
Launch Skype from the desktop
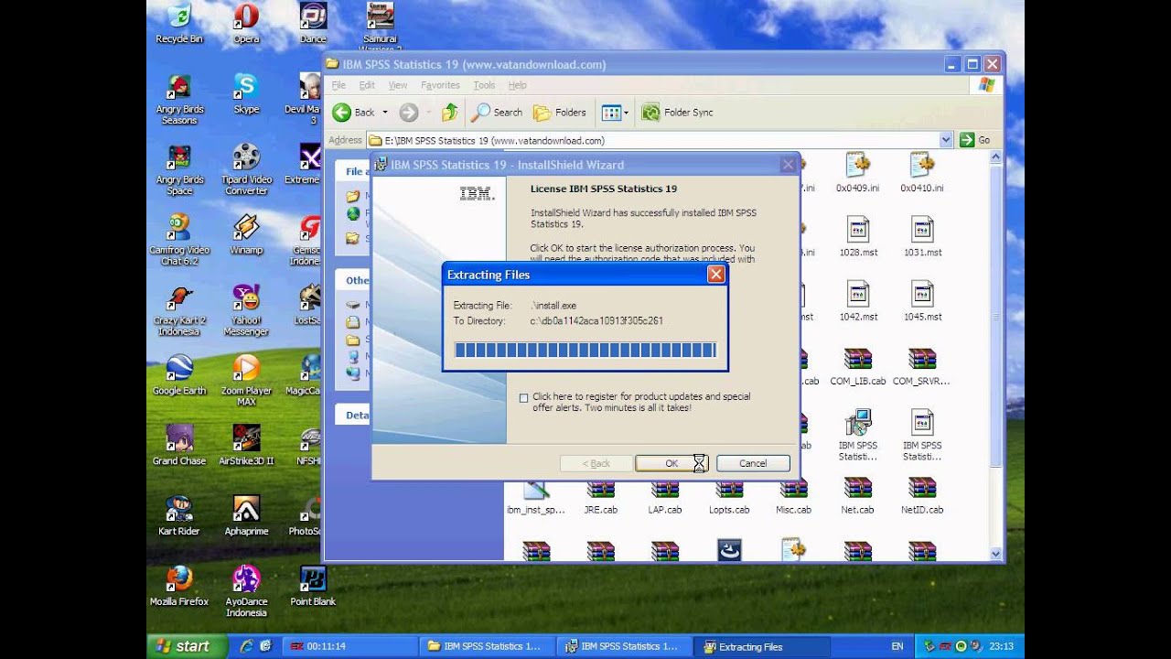(x=246, y=93)
